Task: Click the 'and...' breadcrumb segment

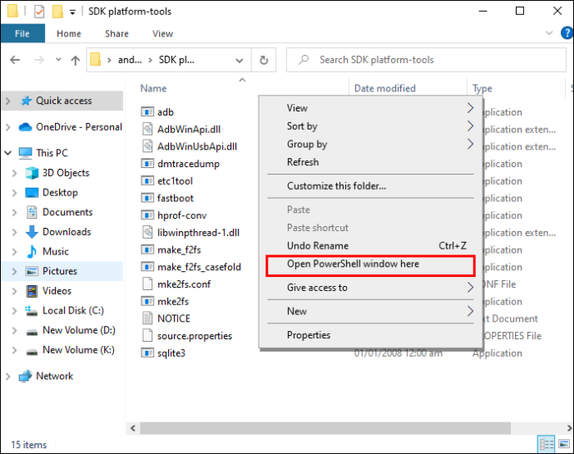Action: tap(130, 60)
